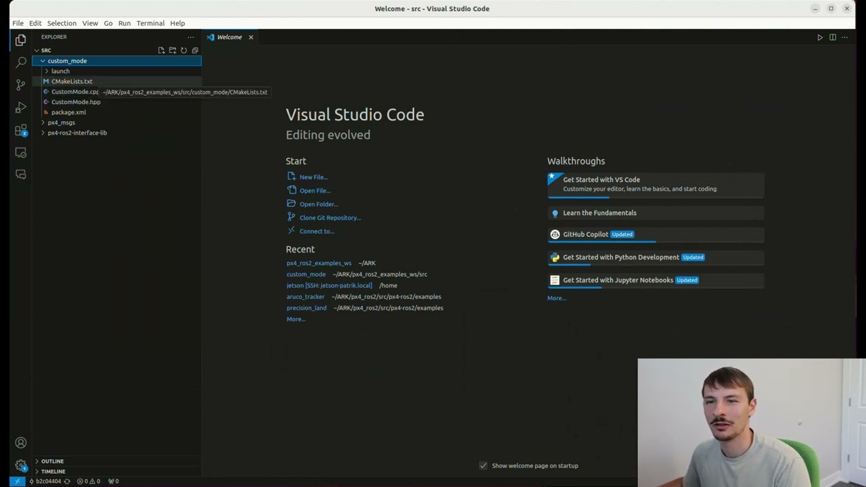Click the synchronize changes icon in status bar

pyautogui.click(x=67, y=482)
